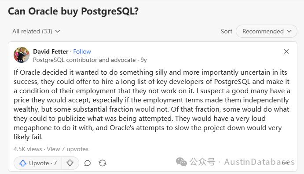Click the chevron beside Recommended
The height and width of the screenshot is (174, 304).
(x=289, y=31)
